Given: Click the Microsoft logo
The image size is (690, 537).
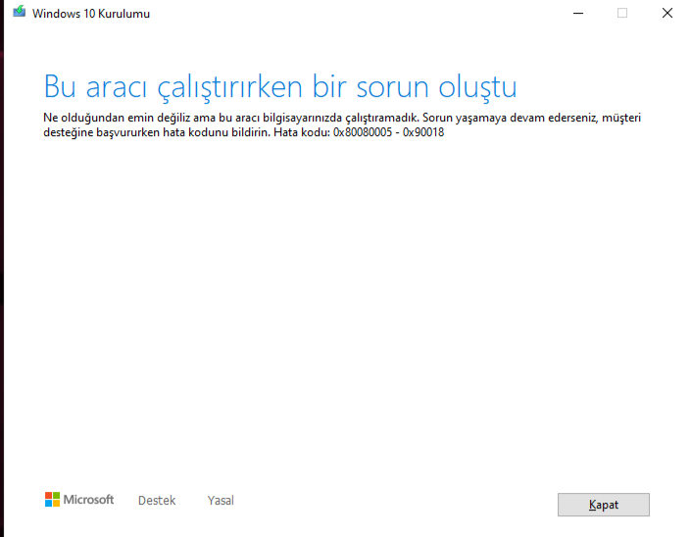Looking at the screenshot, I should click(79, 500).
